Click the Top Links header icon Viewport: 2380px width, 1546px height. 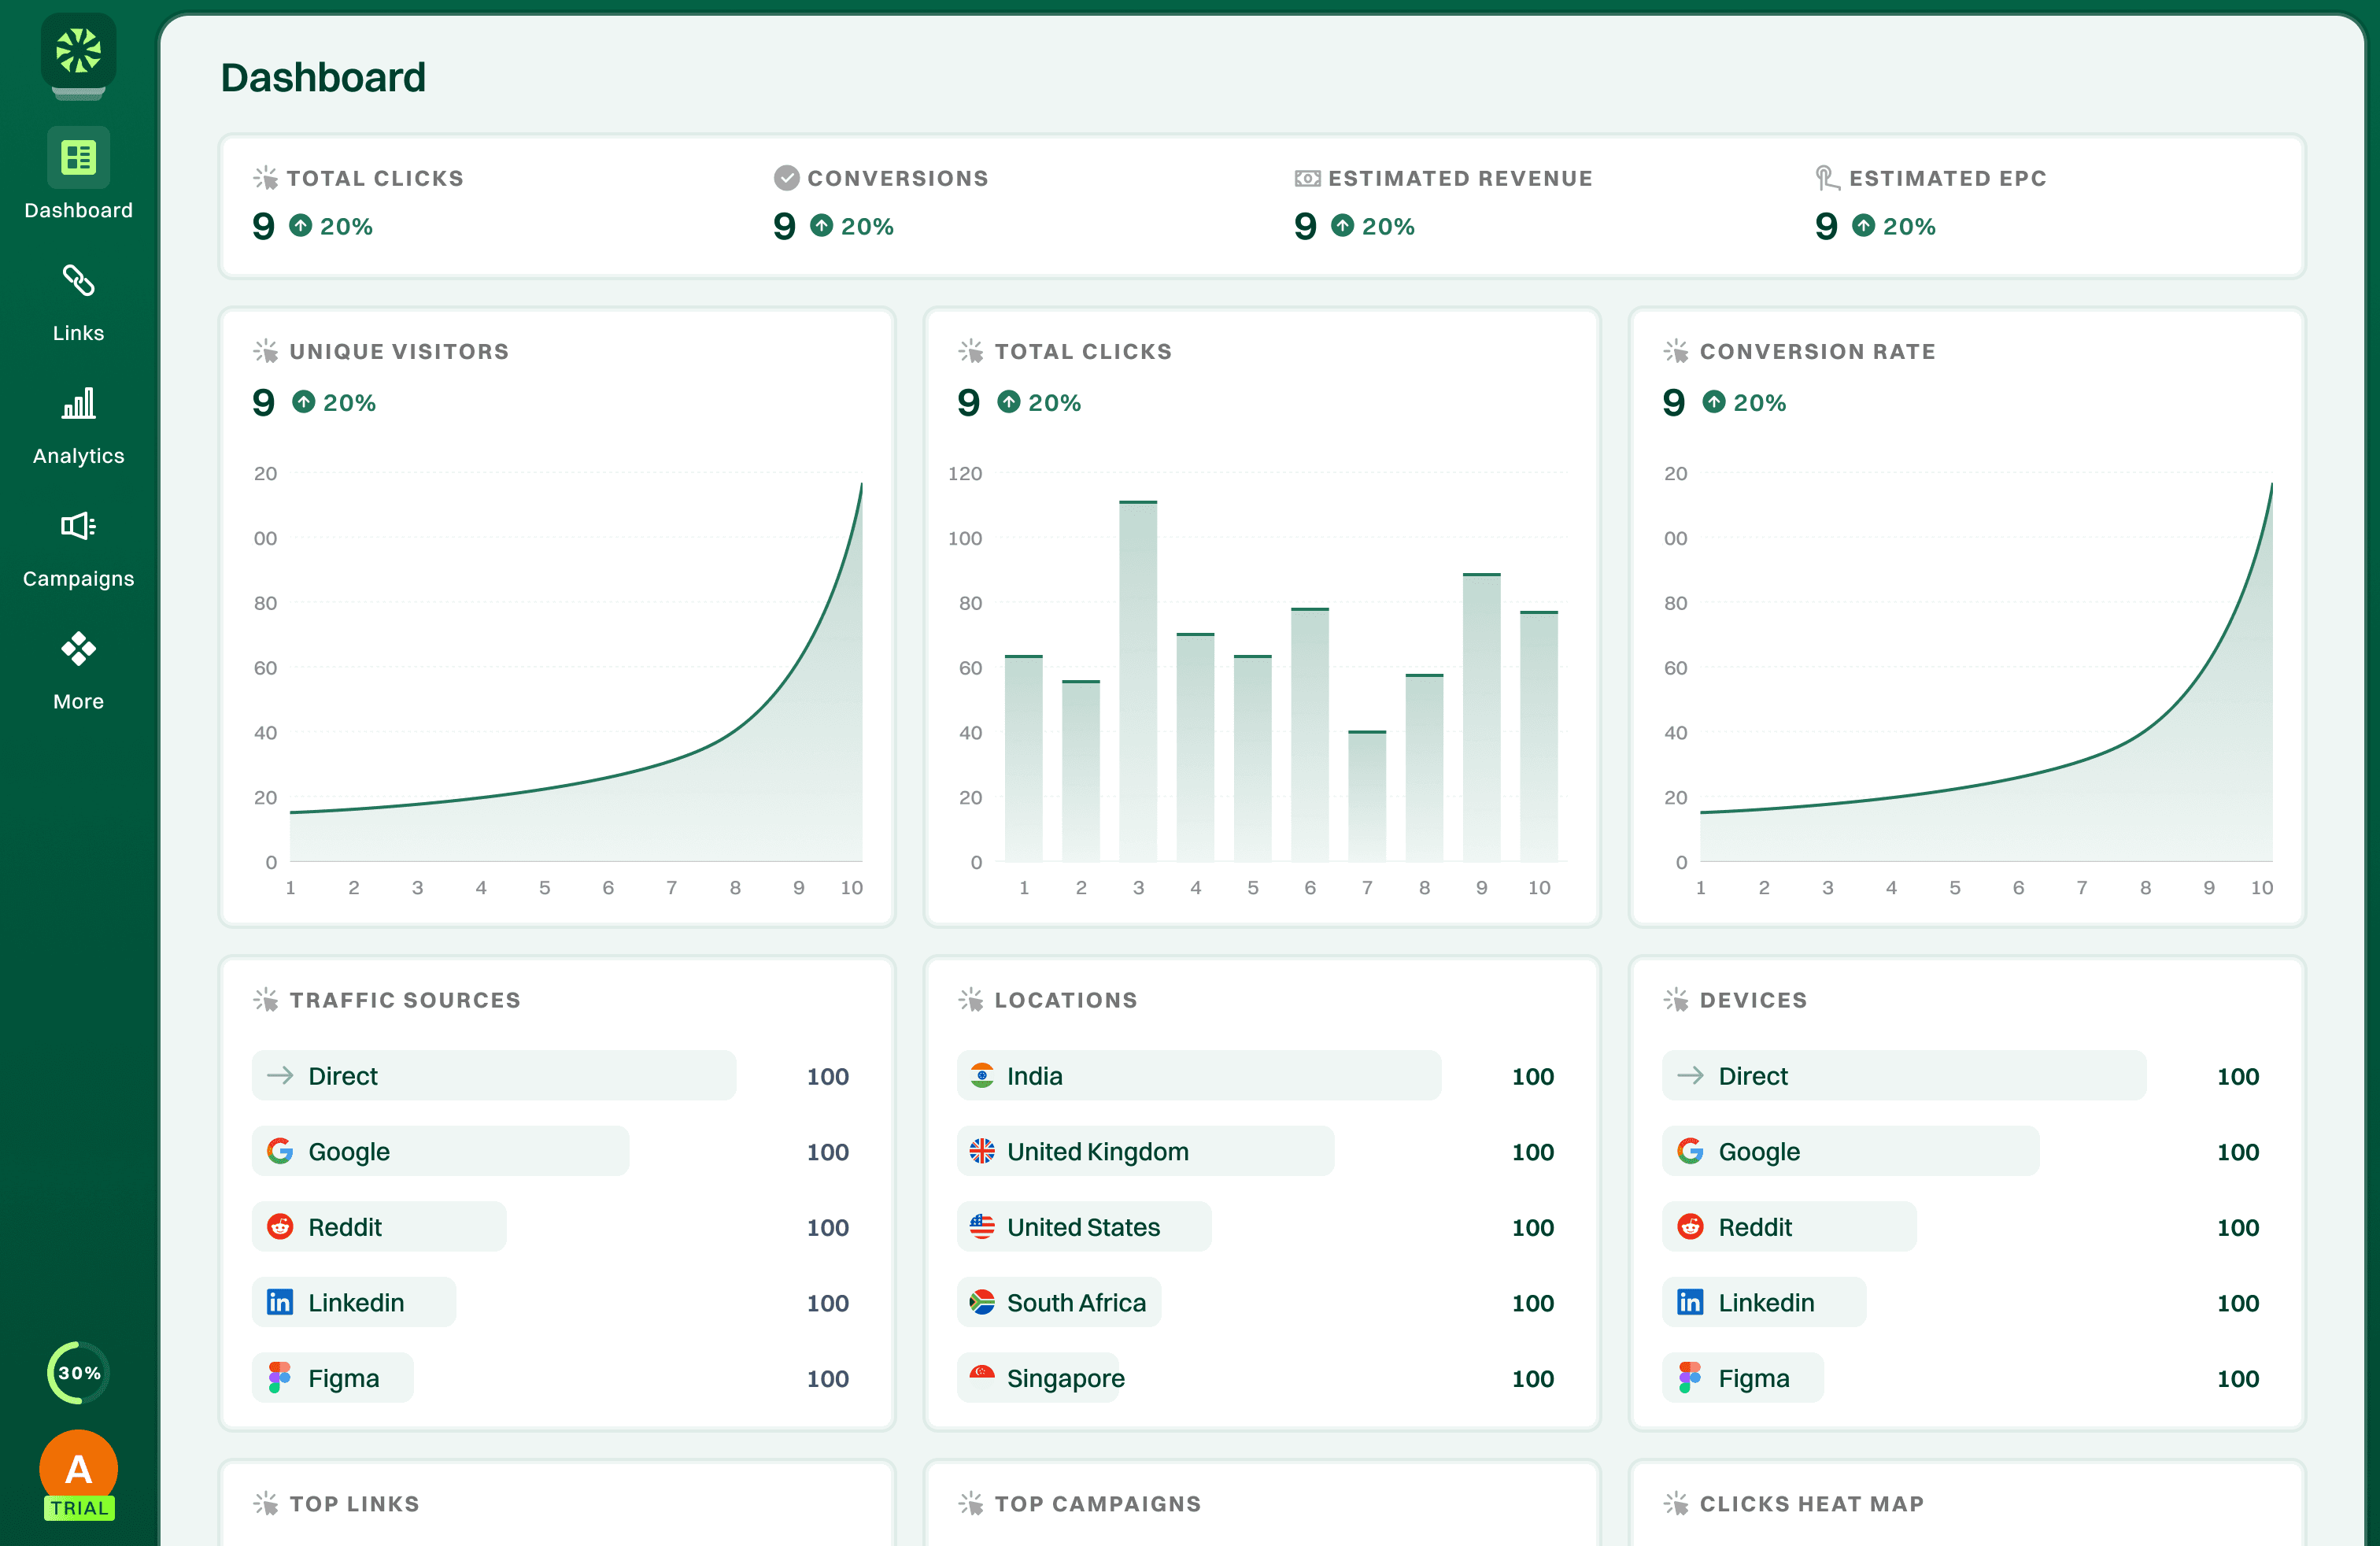[266, 1503]
